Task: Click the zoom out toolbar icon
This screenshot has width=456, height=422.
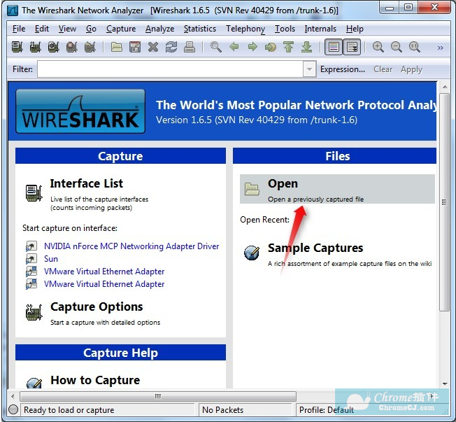Action: (397, 47)
